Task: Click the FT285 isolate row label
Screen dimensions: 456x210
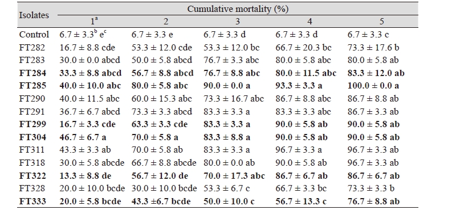Action: 32,86
